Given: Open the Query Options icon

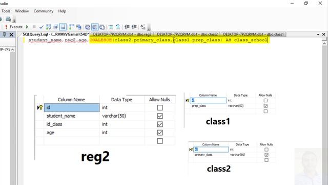Looking at the screenshot, I should pos(56,27).
